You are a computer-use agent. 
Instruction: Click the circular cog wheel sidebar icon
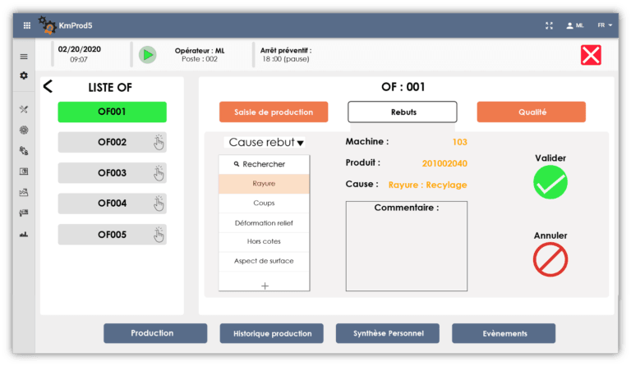pyautogui.click(x=24, y=130)
